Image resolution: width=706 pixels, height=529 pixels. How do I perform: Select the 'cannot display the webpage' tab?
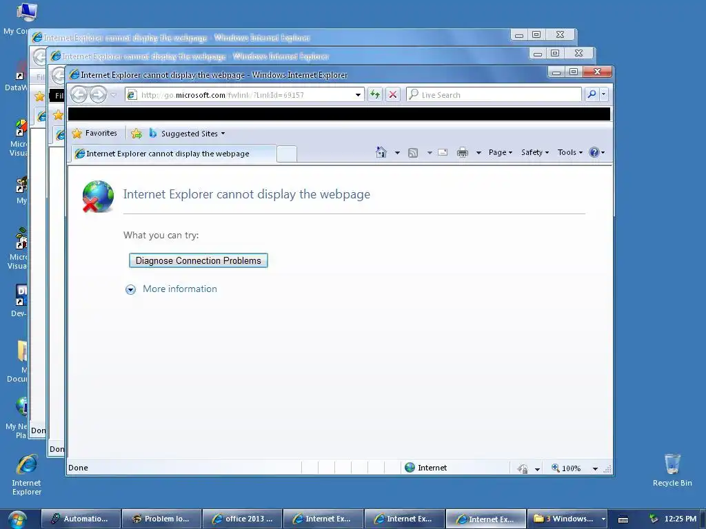pos(173,154)
